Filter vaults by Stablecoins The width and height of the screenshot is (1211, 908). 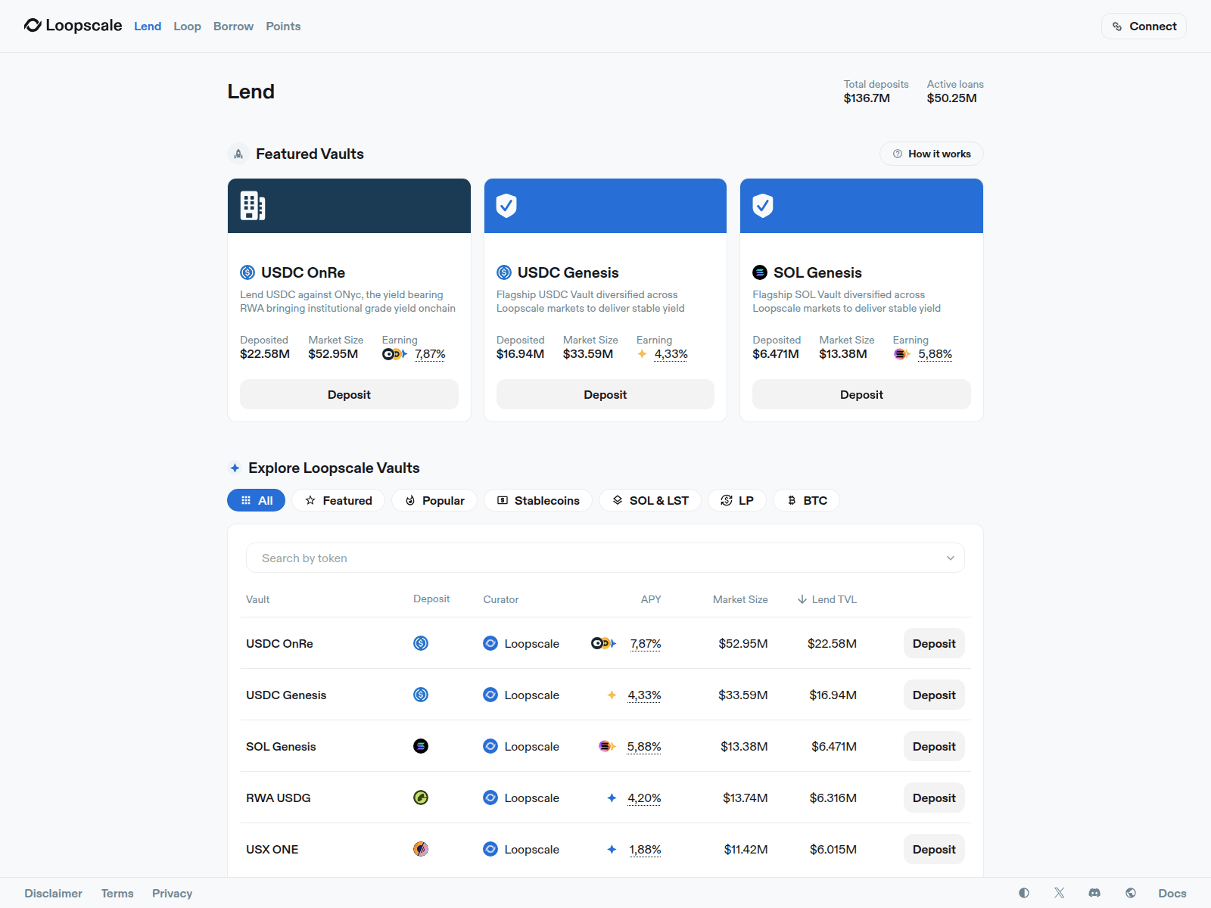tap(538, 500)
